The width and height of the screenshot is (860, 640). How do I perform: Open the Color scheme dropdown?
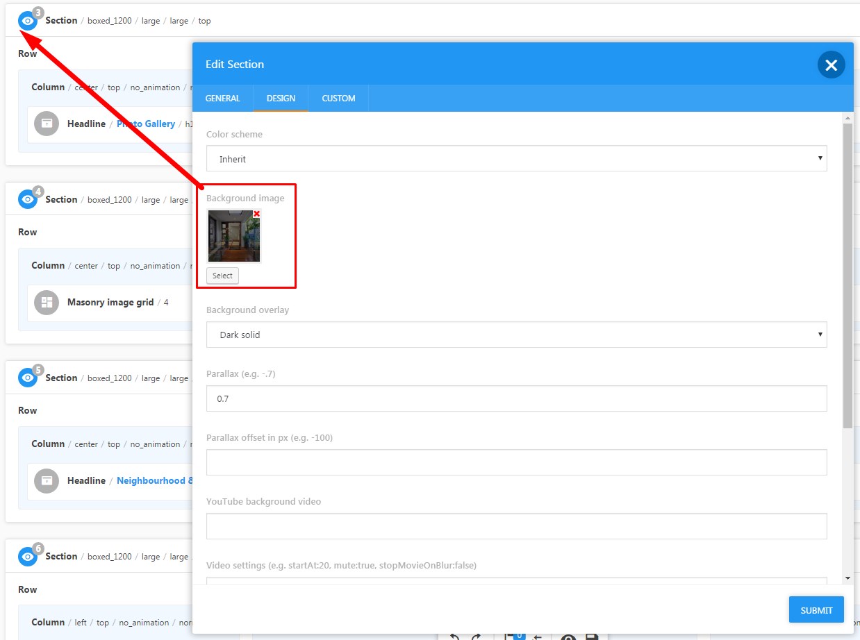(x=516, y=159)
